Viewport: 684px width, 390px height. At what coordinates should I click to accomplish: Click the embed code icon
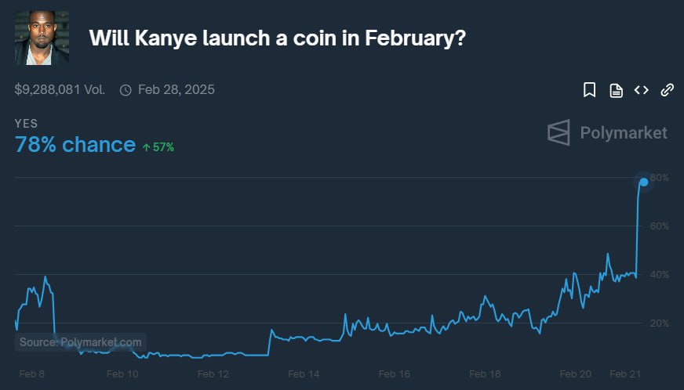pos(642,90)
